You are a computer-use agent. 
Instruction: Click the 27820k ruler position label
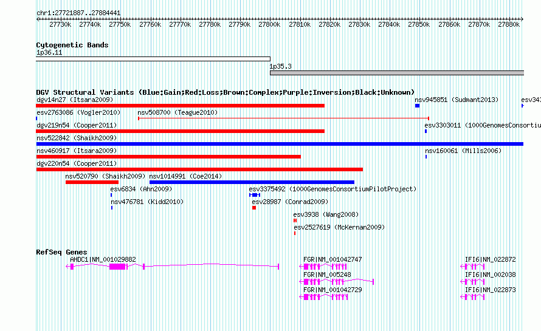coord(329,24)
